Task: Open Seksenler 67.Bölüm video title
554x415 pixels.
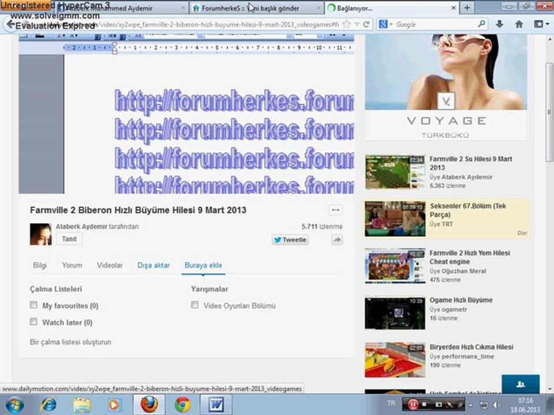Action: (x=468, y=210)
